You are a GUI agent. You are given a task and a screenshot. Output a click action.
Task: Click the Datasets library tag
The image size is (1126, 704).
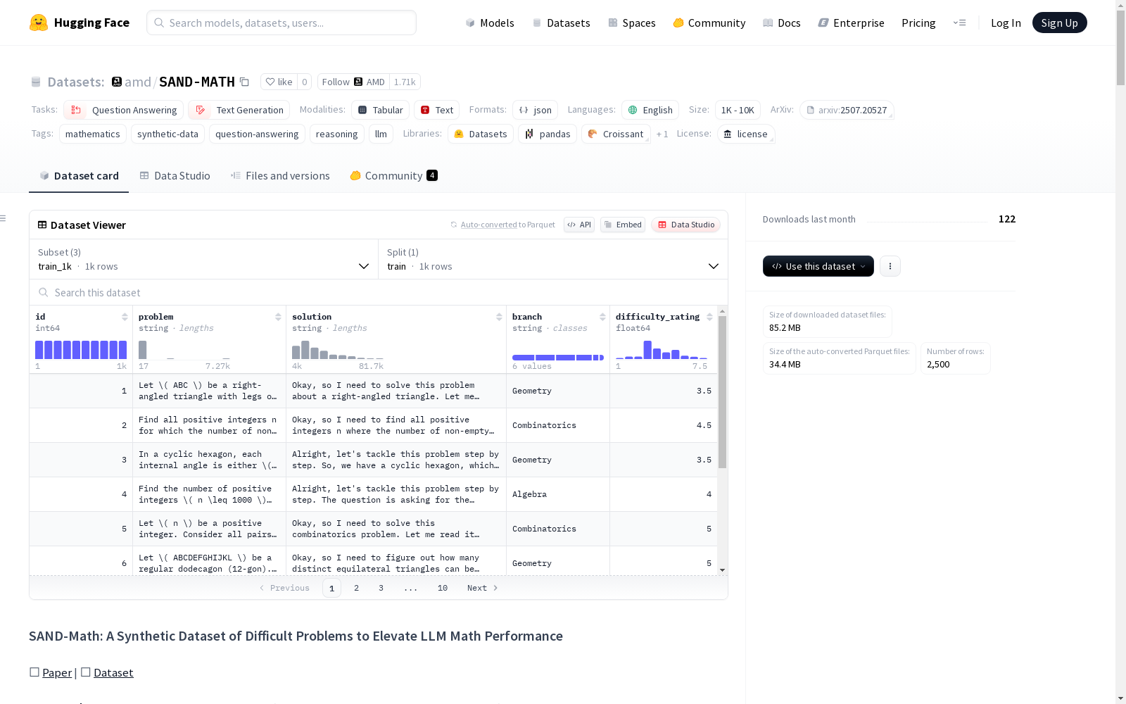(x=481, y=134)
